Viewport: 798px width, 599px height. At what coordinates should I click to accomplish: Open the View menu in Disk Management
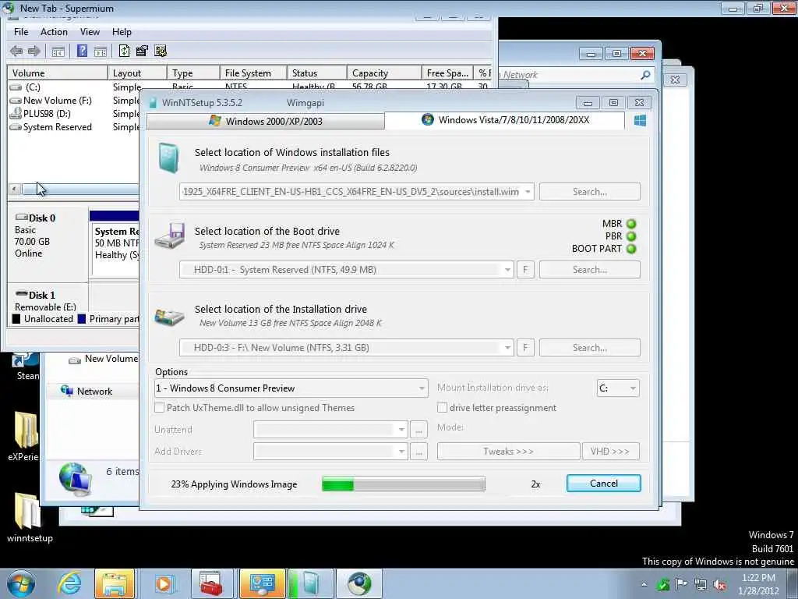(90, 31)
